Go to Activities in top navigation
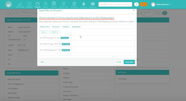 point(29,5)
